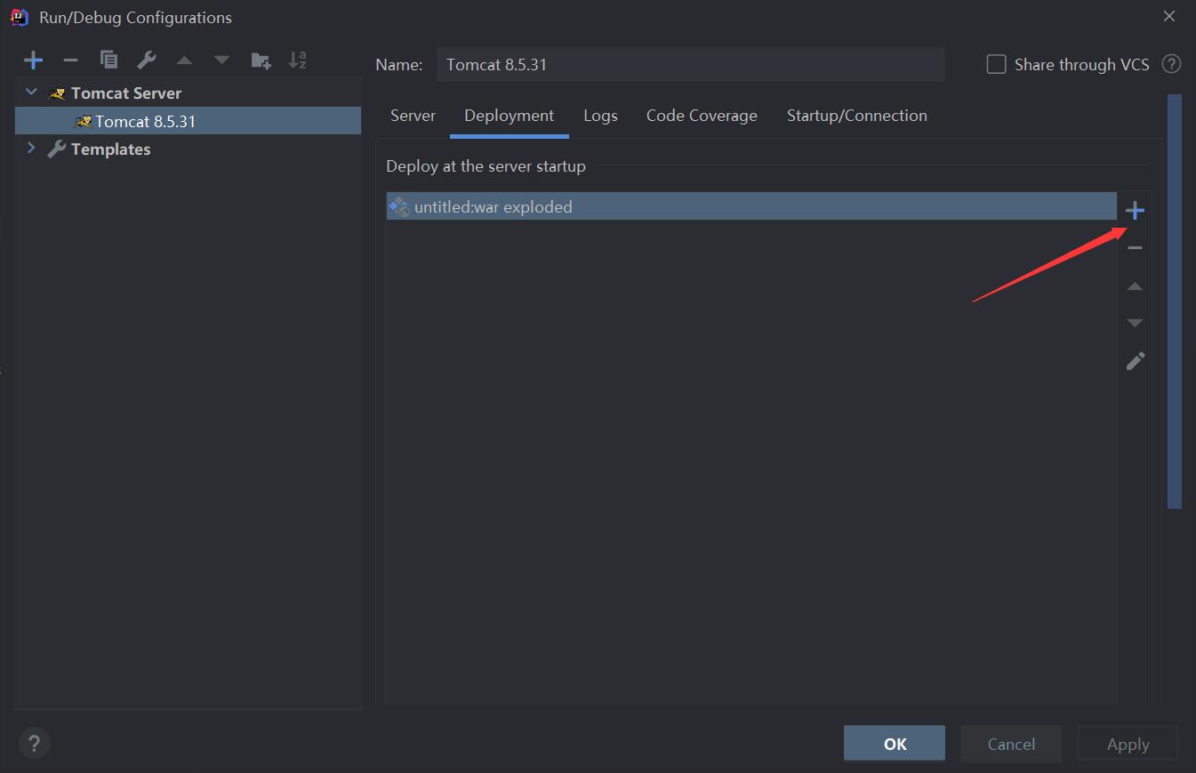Select the Templates tree label
This screenshot has height=773, width=1196.
coord(110,149)
